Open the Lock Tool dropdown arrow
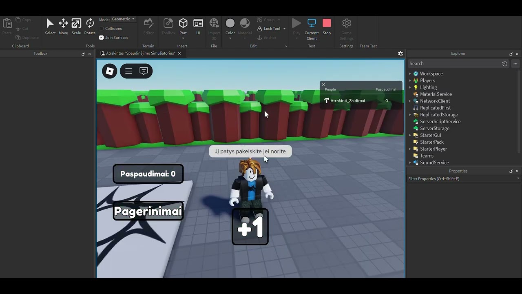The height and width of the screenshot is (294, 522). click(x=284, y=29)
